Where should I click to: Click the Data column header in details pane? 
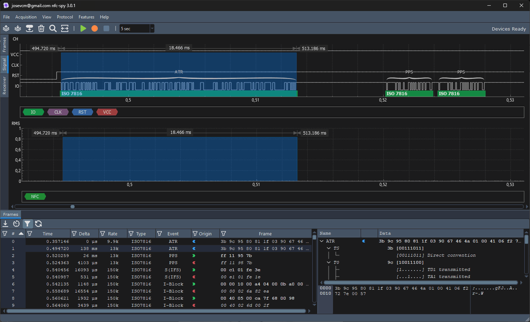coord(450,233)
